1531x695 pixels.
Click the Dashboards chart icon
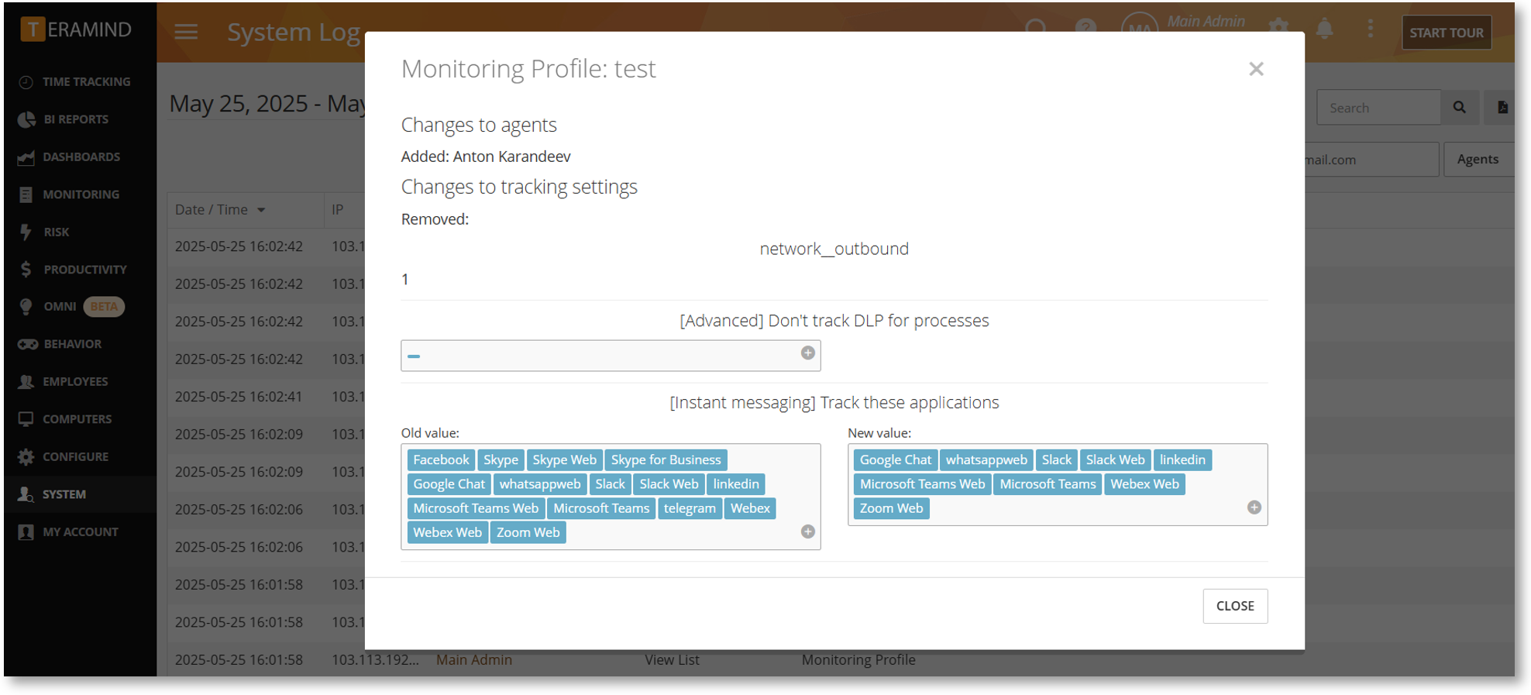(x=26, y=157)
